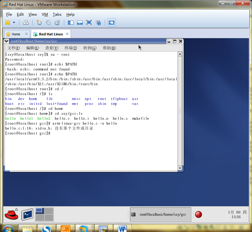Open the VMware taskbar icon
This screenshot has height=232, width=252.
pyautogui.click(x=84, y=228)
